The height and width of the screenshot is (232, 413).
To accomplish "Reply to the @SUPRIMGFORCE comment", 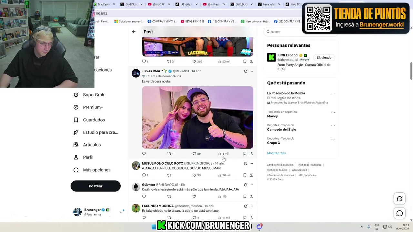I will 144,175.
